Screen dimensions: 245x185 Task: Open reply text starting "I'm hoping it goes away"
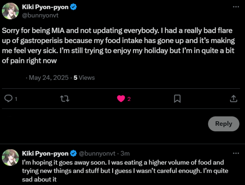click(123, 171)
